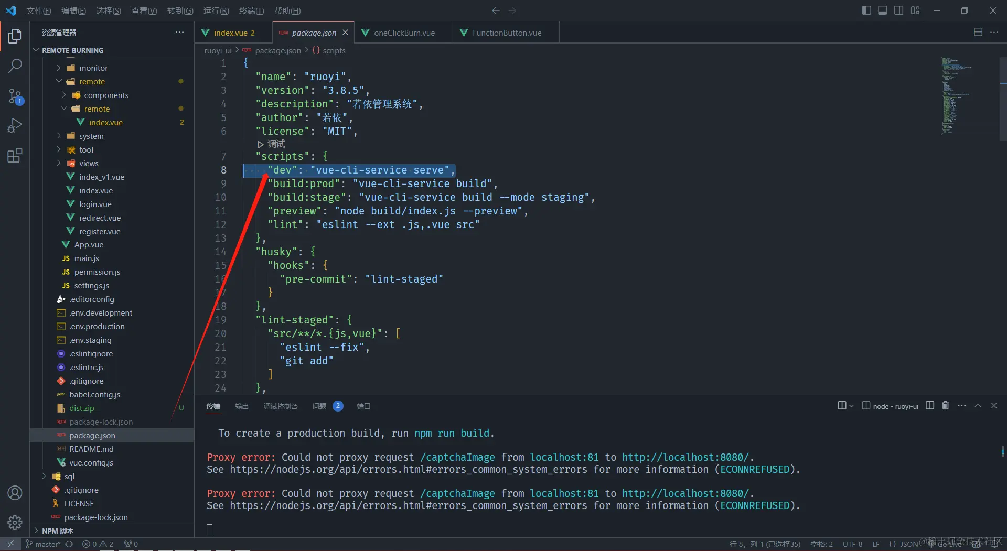
Task: Open forwarded ports indicator in the status bar
Action: click(x=131, y=544)
